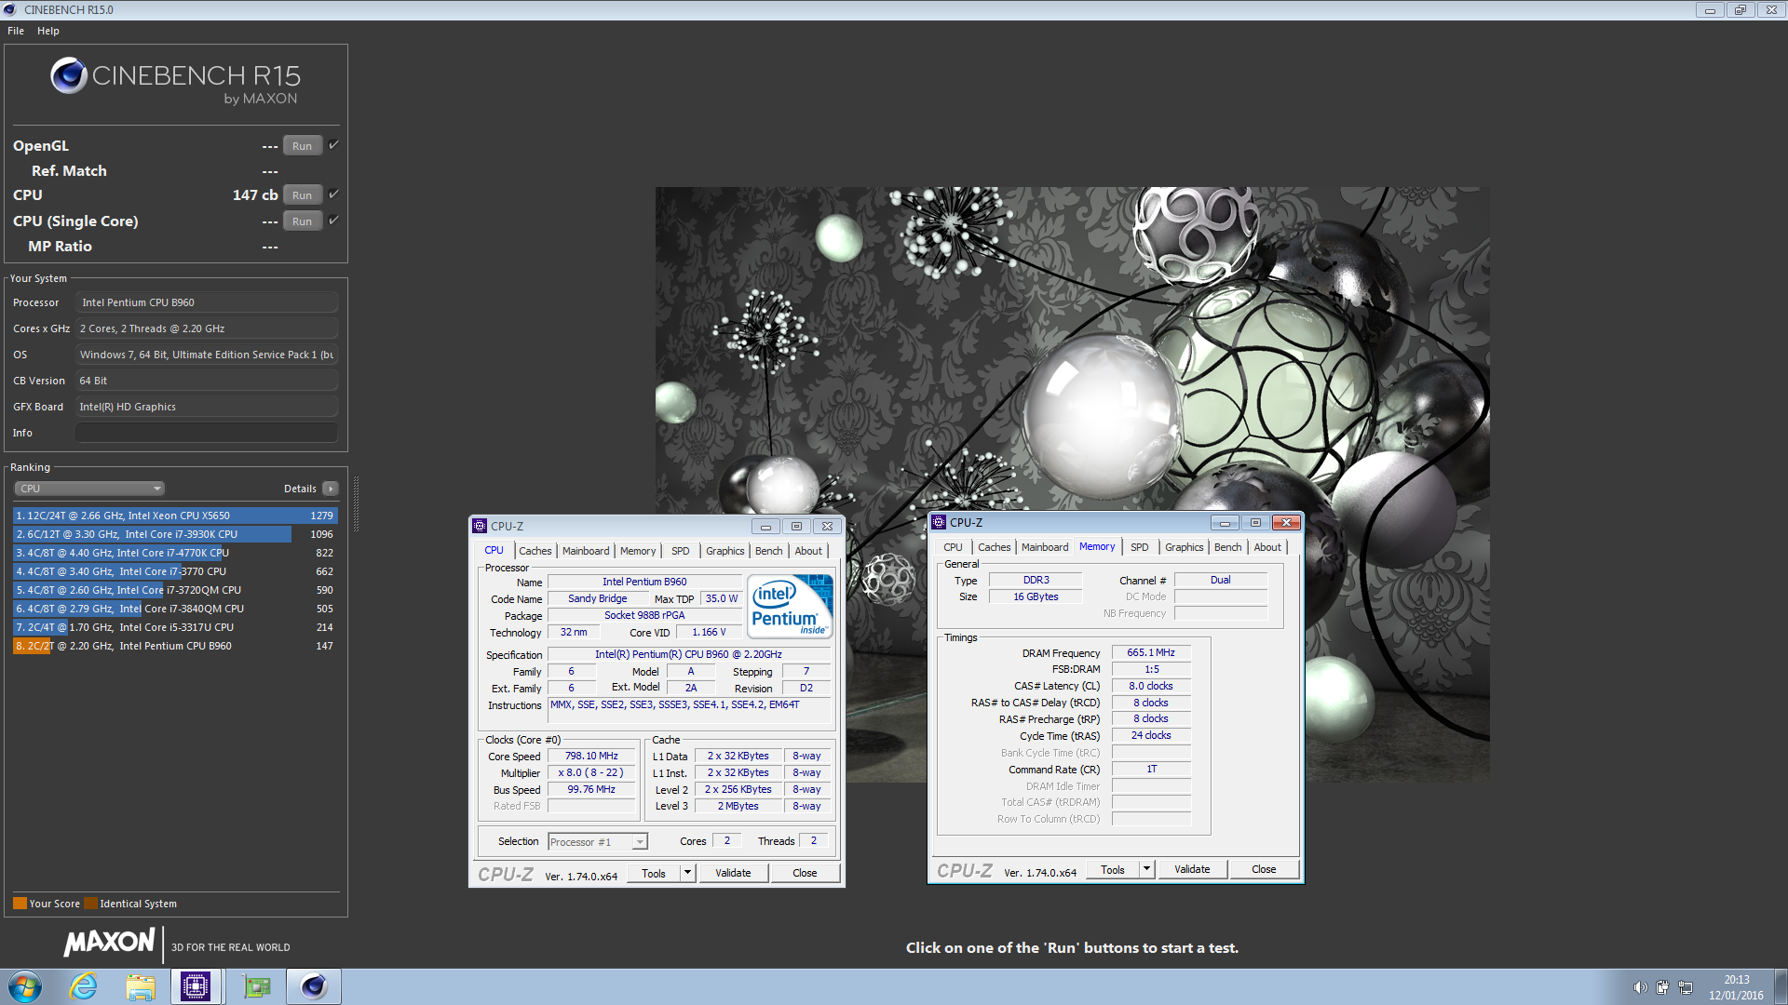Open Windows Explorer folder in taskbar
Image resolution: width=1788 pixels, height=1005 pixels.
[141, 986]
